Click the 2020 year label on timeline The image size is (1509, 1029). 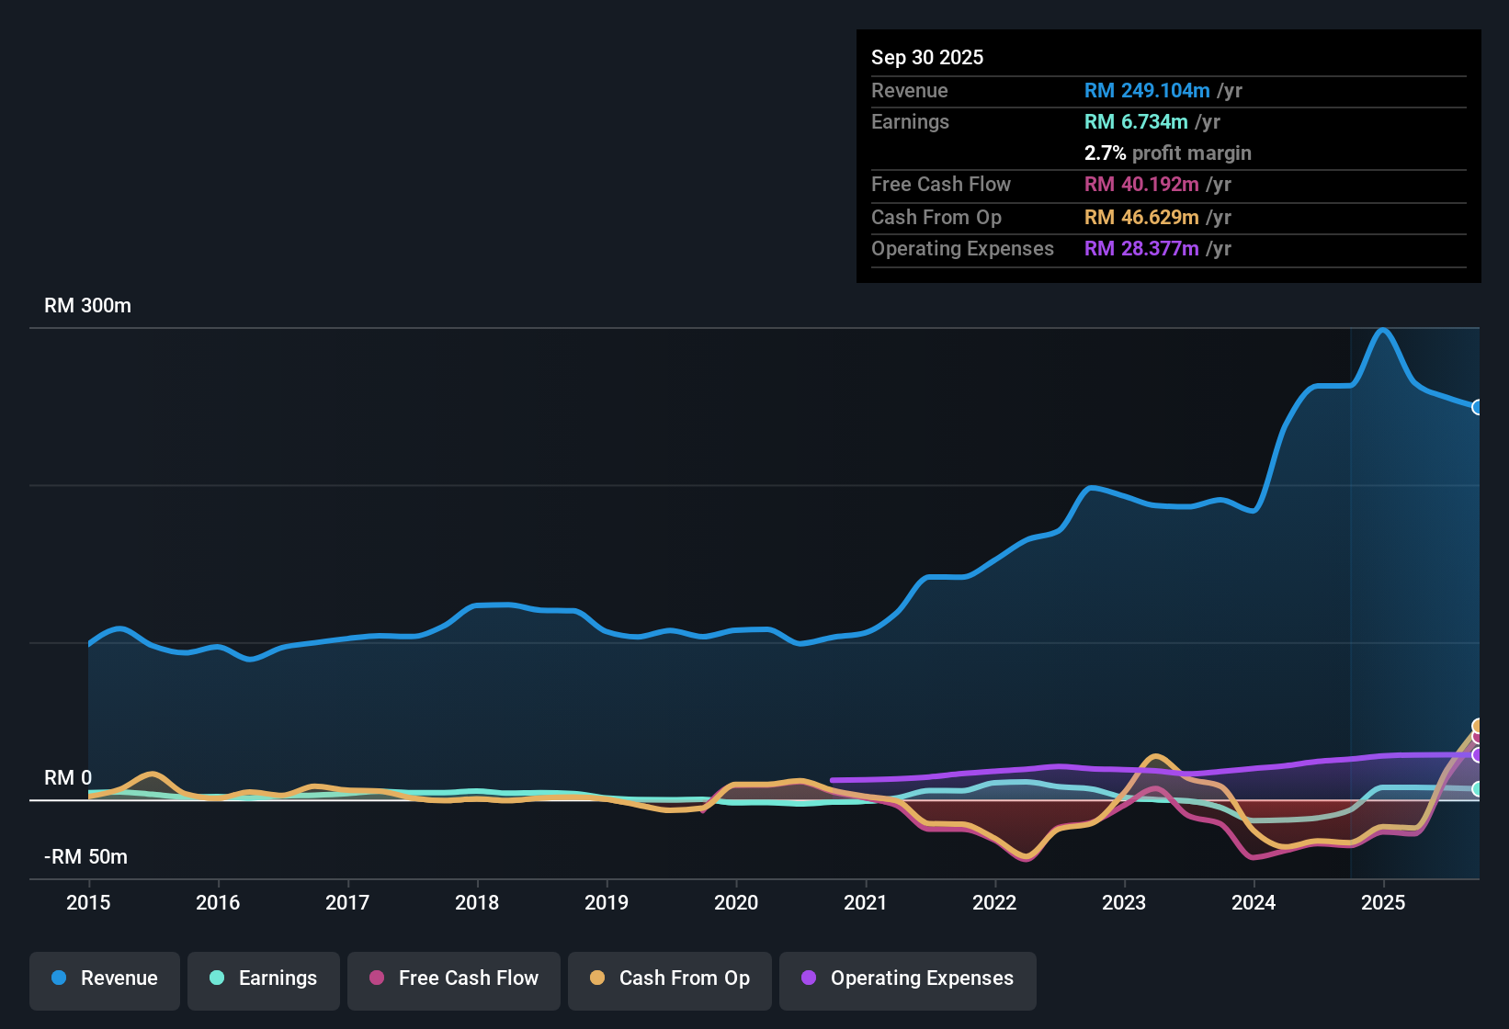click(x=736, y=903)
